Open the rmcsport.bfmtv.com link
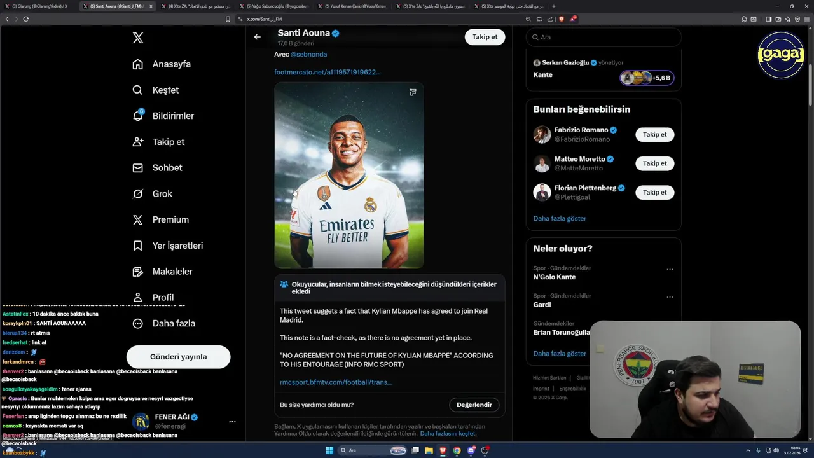Viewport: 814px width, 458px height. click(x=336, y=382)
